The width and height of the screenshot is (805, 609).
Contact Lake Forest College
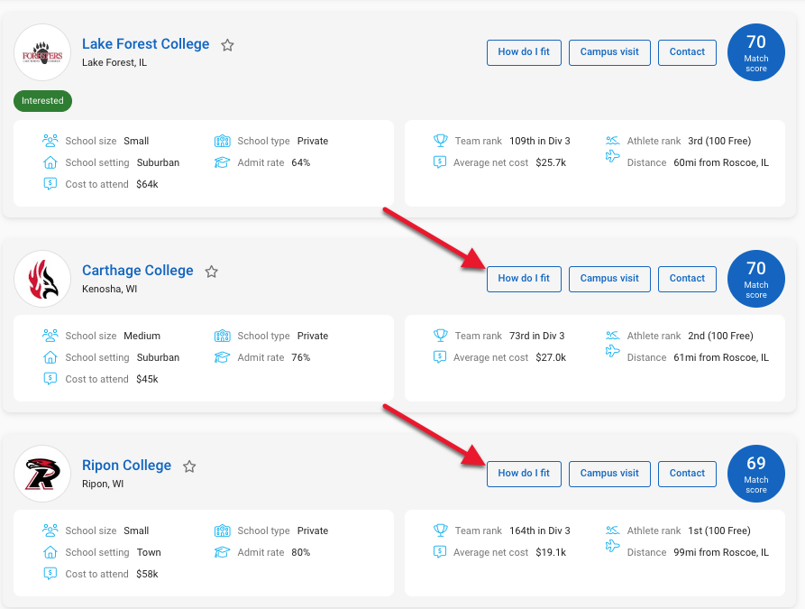(687, 52)
